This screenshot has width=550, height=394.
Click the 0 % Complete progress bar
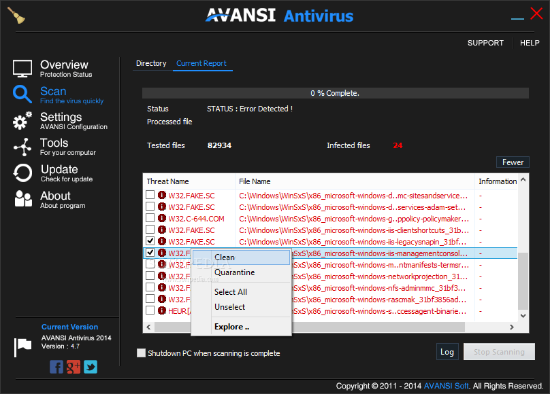pyautogui.click(x=336, y=93)
